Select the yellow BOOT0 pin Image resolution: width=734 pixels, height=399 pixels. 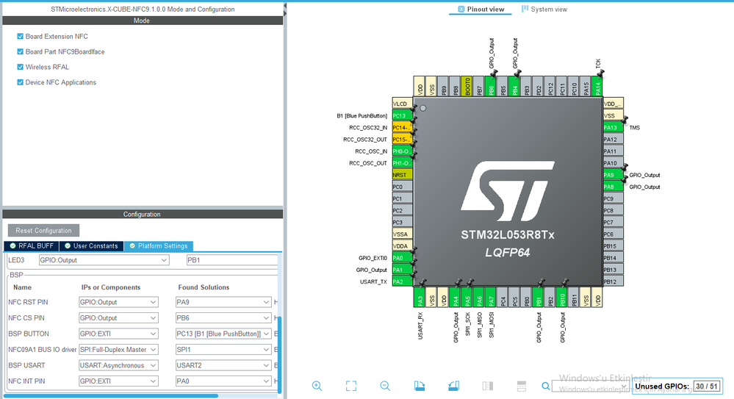pyautogui.click(x=467, y=86)
